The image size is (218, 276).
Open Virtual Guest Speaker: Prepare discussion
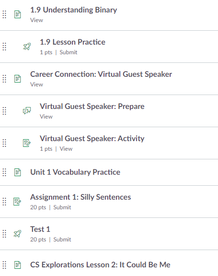click(92, 107)
